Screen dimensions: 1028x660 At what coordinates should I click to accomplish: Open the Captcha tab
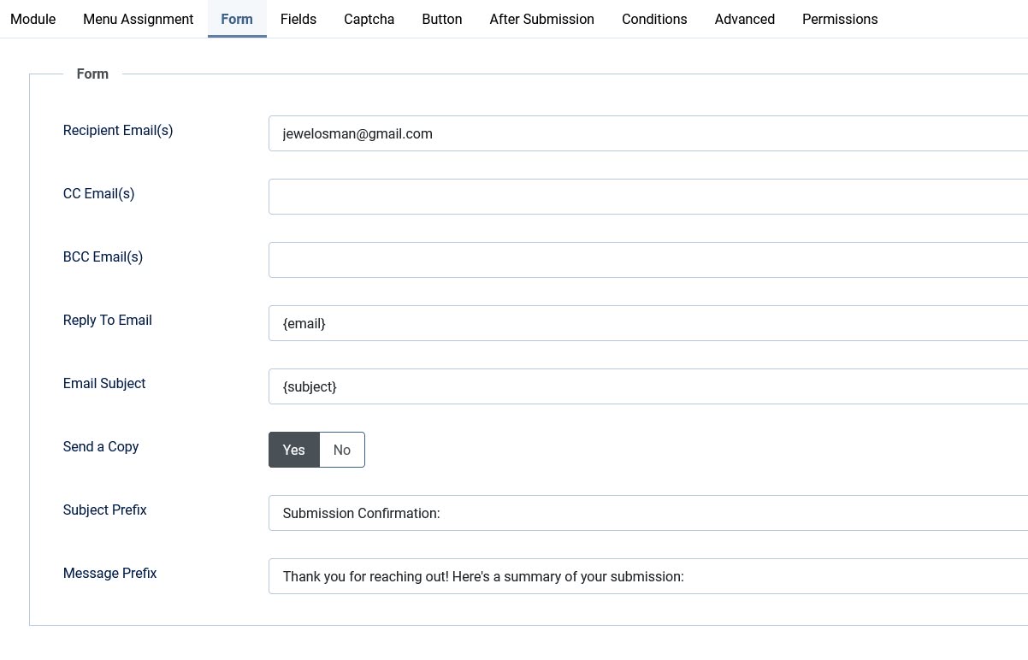[x=369, y=19]
